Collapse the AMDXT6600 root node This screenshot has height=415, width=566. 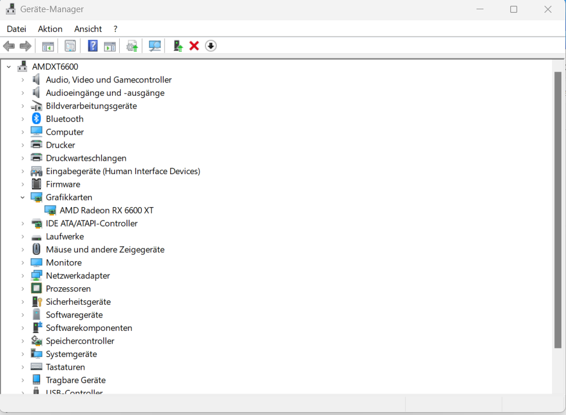click(9, 67)
